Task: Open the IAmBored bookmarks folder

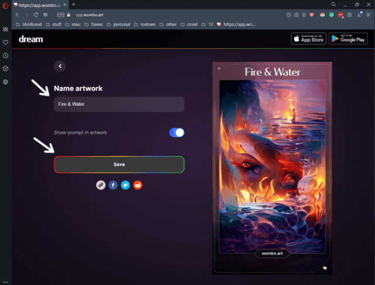Action: pos(29,25)
